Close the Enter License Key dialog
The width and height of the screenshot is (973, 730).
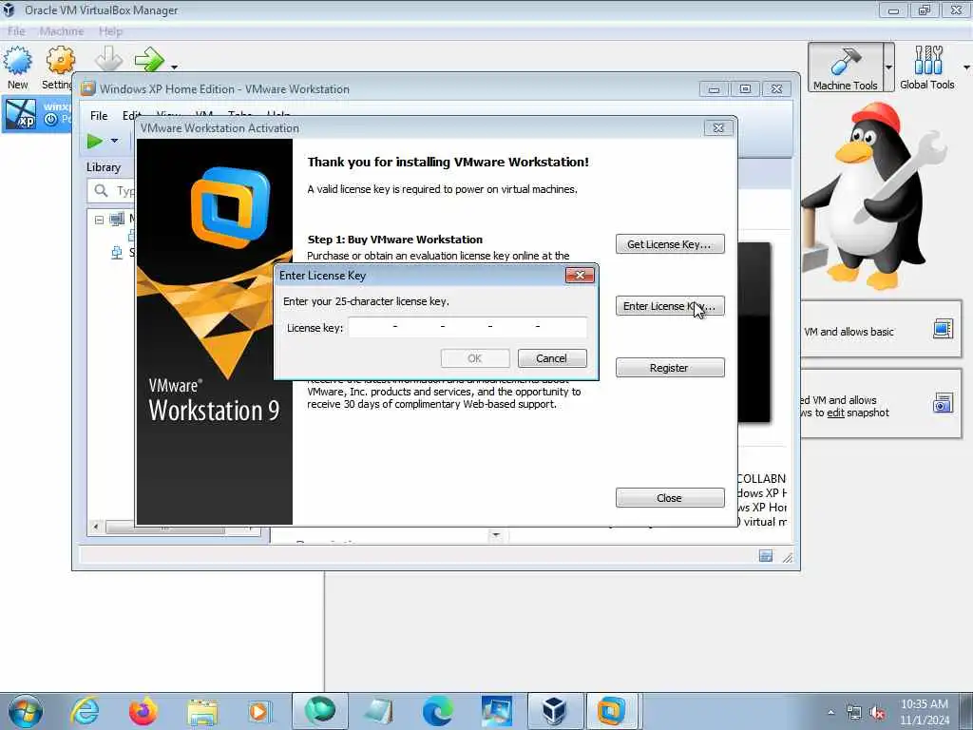click(580, 275)
